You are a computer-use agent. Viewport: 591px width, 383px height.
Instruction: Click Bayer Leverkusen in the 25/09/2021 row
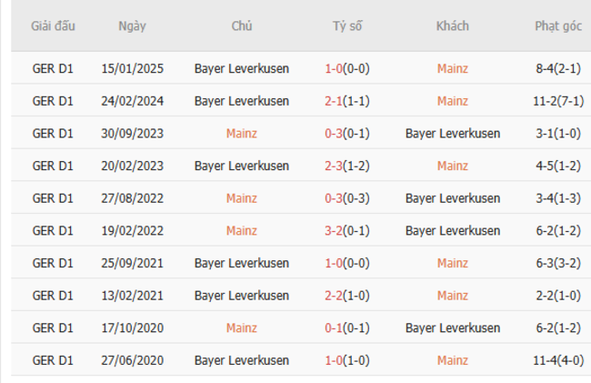241,264
